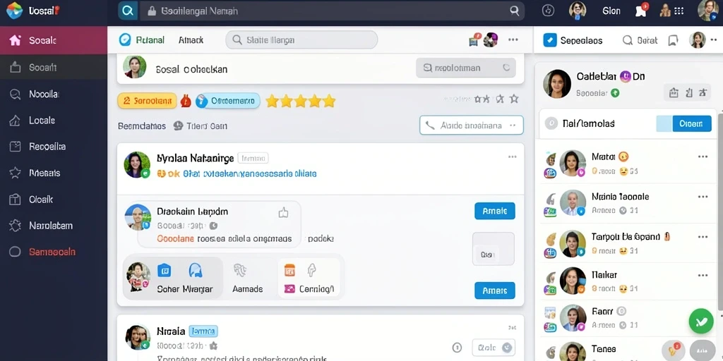The width and height of the screenshot is (723, 361).
Task: Click the Slatte llanga search field
Action: [301, 40]
